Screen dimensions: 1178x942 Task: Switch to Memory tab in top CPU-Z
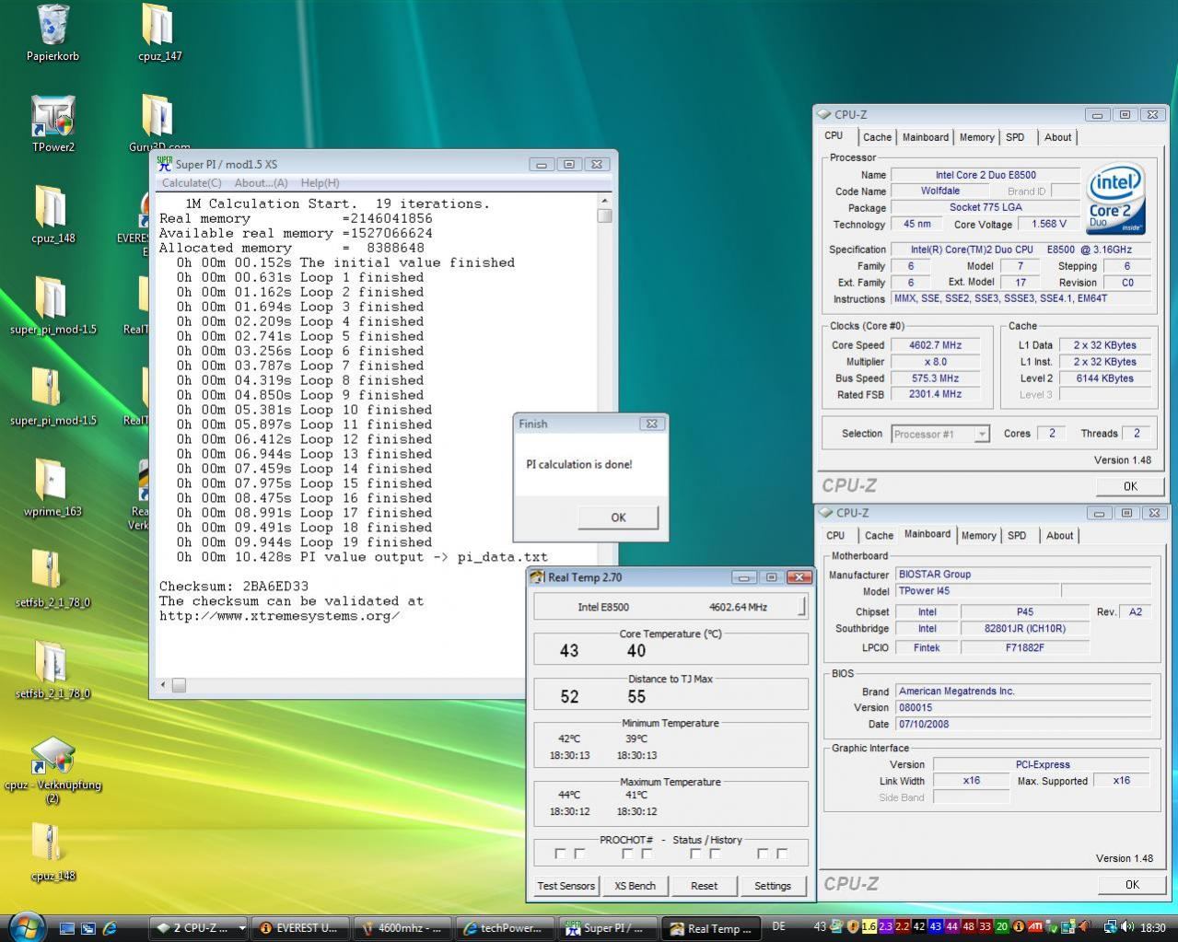(976, 137)
